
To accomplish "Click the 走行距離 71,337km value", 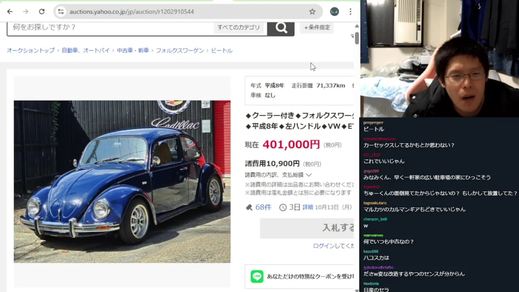I will point(318,86).
